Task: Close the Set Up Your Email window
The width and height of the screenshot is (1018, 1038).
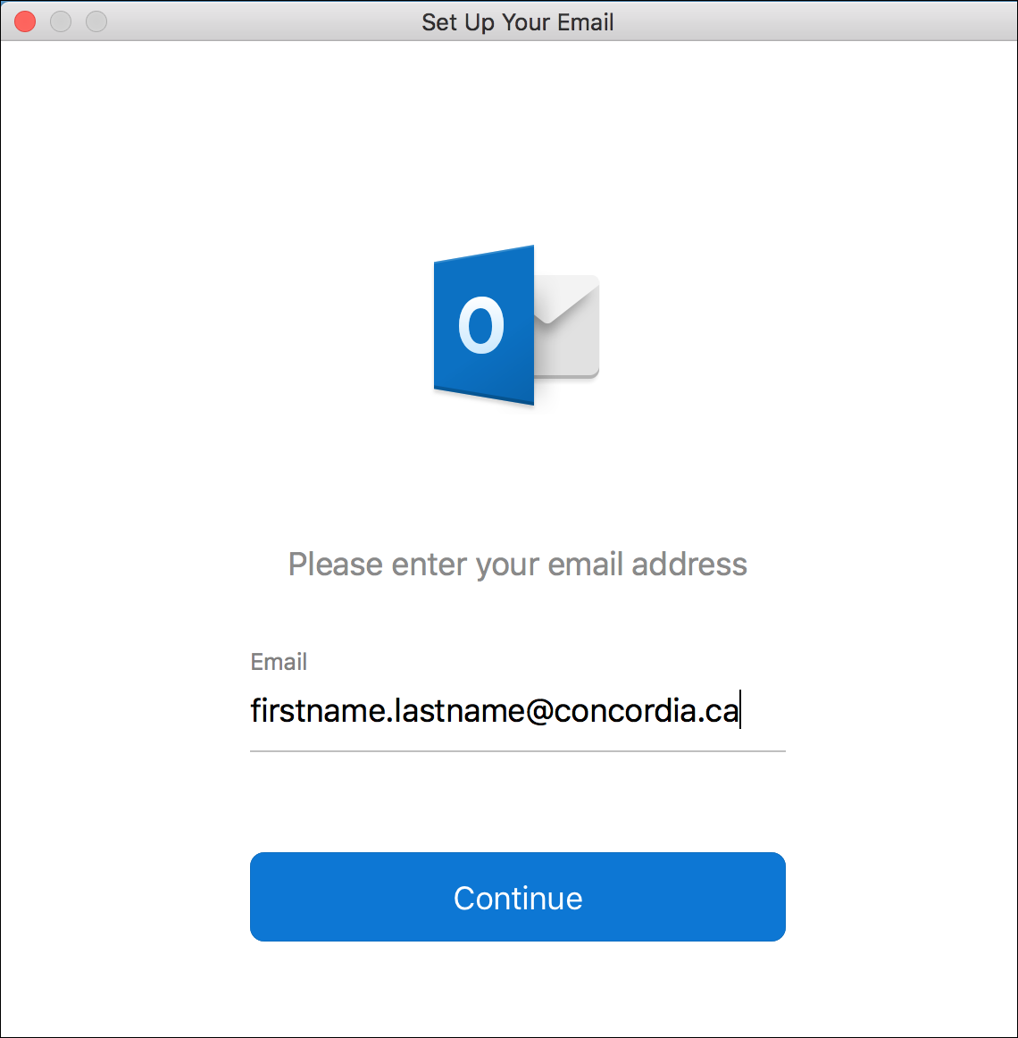Action: pos(25,21)
